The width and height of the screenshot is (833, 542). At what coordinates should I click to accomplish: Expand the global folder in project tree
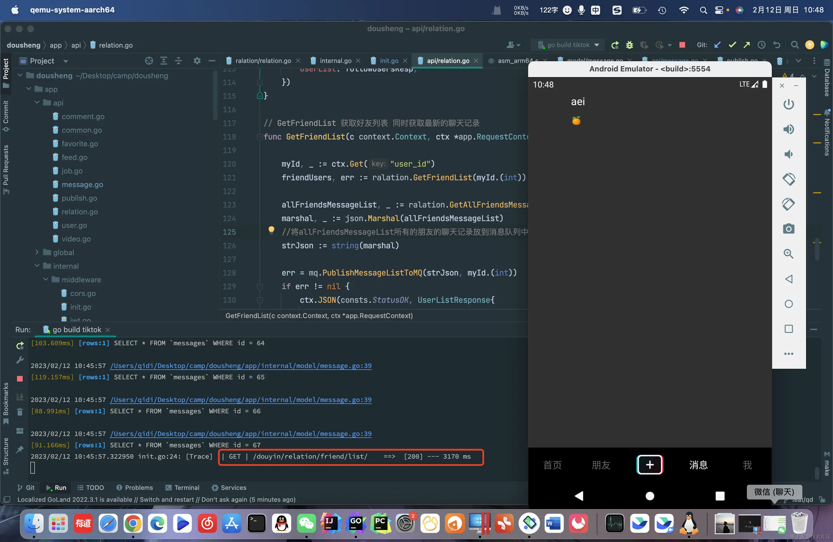(x=37, y=253)
